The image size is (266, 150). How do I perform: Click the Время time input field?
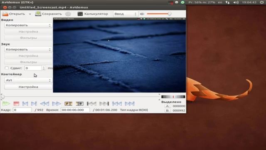[75, 110]
